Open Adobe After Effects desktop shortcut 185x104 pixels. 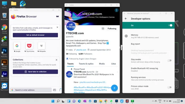coord(5,76)
